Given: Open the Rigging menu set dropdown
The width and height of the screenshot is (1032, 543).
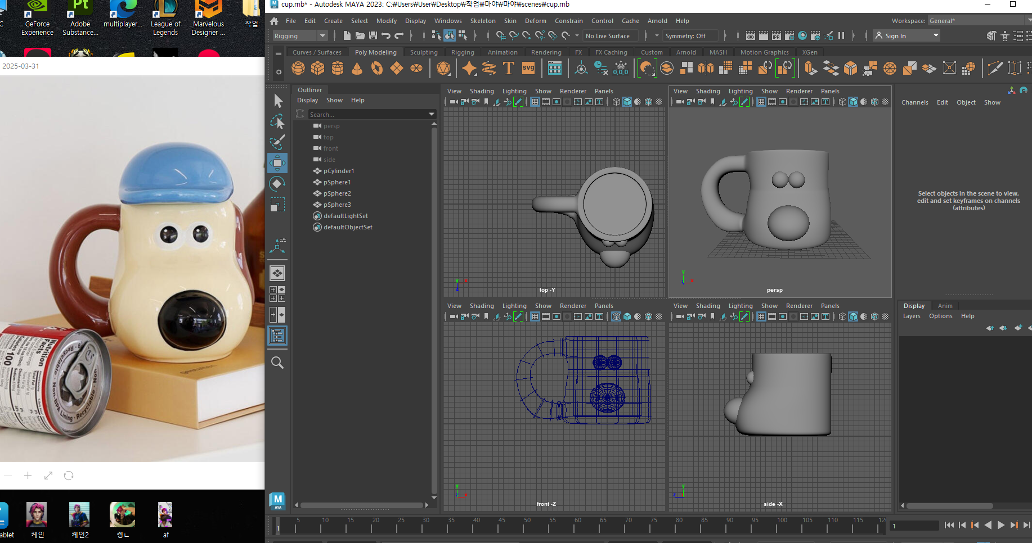Looking at the screenshot, I should (x=300, y=35).
